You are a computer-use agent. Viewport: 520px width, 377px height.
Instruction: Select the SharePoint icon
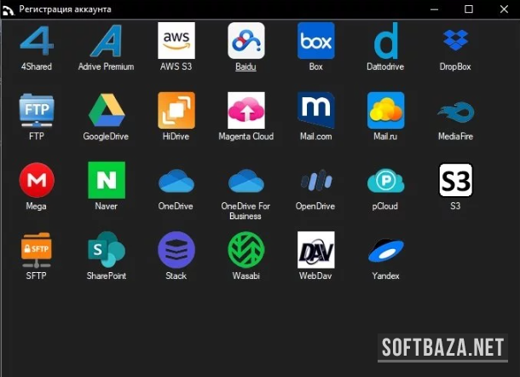(x=106, y=250)
